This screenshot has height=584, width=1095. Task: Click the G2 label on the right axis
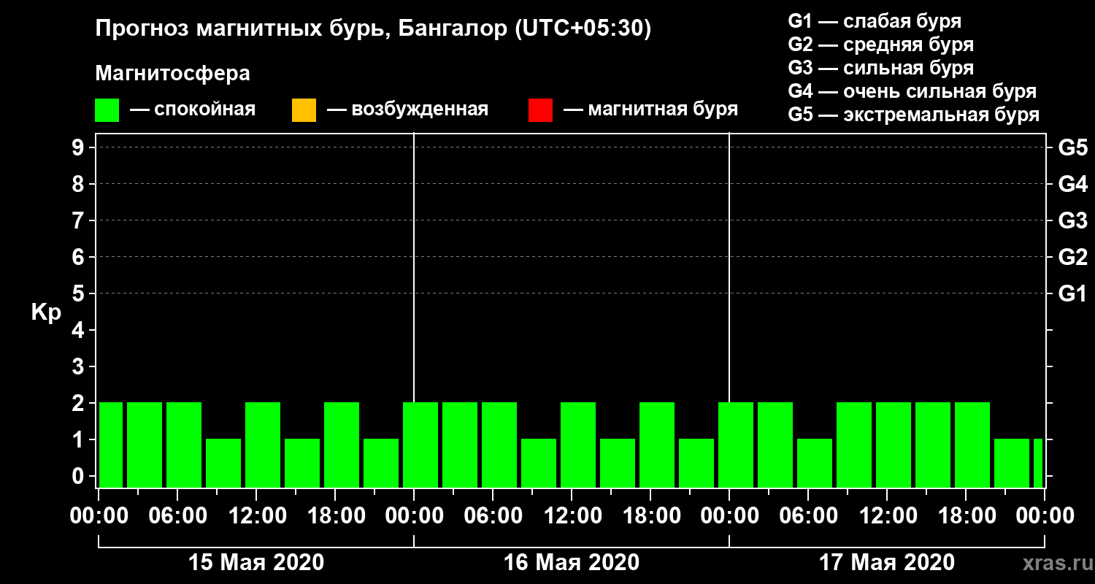1072,257
